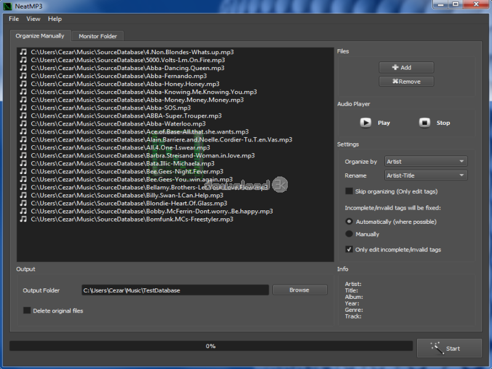
Task: Tick the Delete original files checkbox
Action: coord(27,311)
